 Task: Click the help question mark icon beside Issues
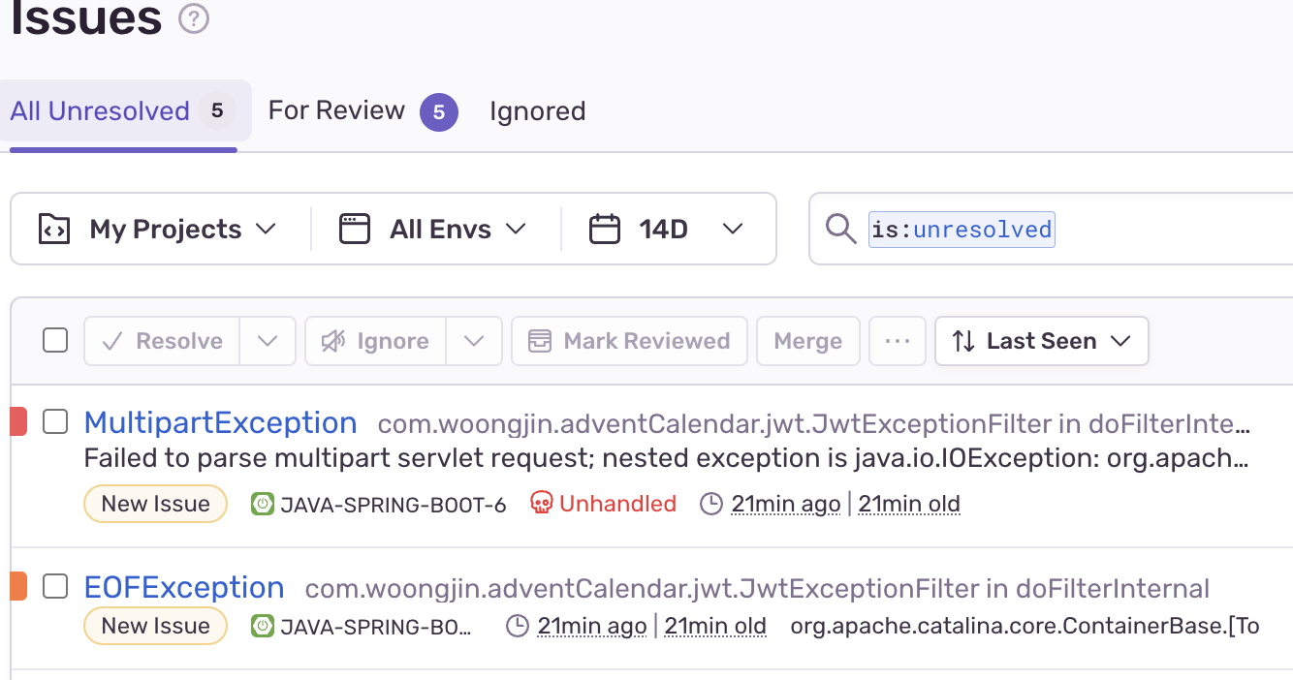click(194, 18)
